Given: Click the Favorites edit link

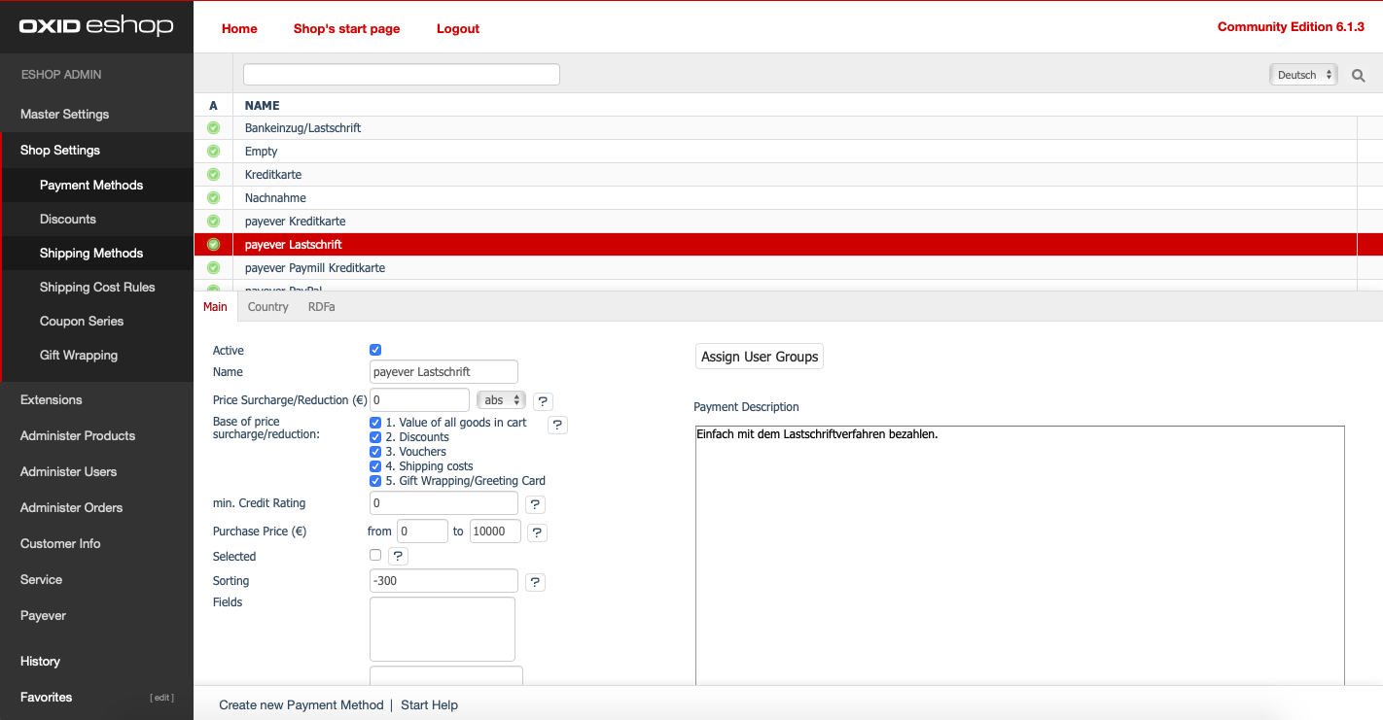Looking at the screenshot, I should click(x=161, y=698).
